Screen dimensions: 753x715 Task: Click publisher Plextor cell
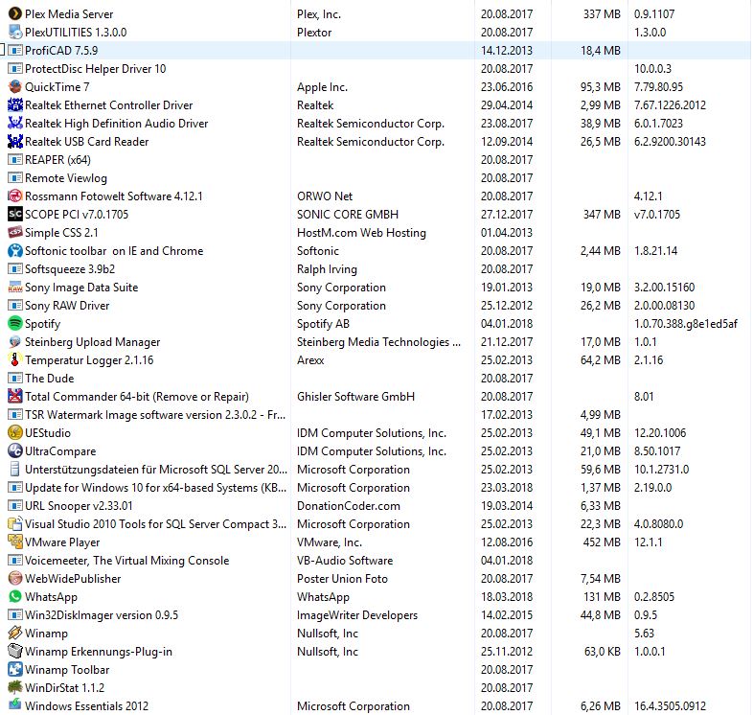coord(314,33)
